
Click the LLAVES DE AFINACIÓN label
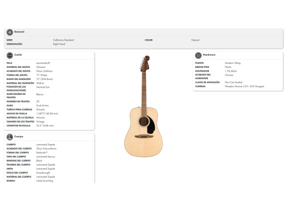(x=207, y=82)
